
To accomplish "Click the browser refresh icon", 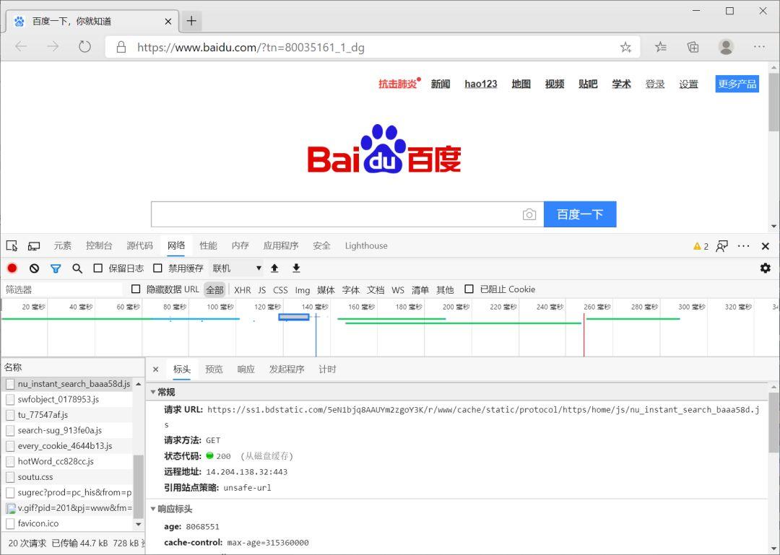I will (85, 47).
